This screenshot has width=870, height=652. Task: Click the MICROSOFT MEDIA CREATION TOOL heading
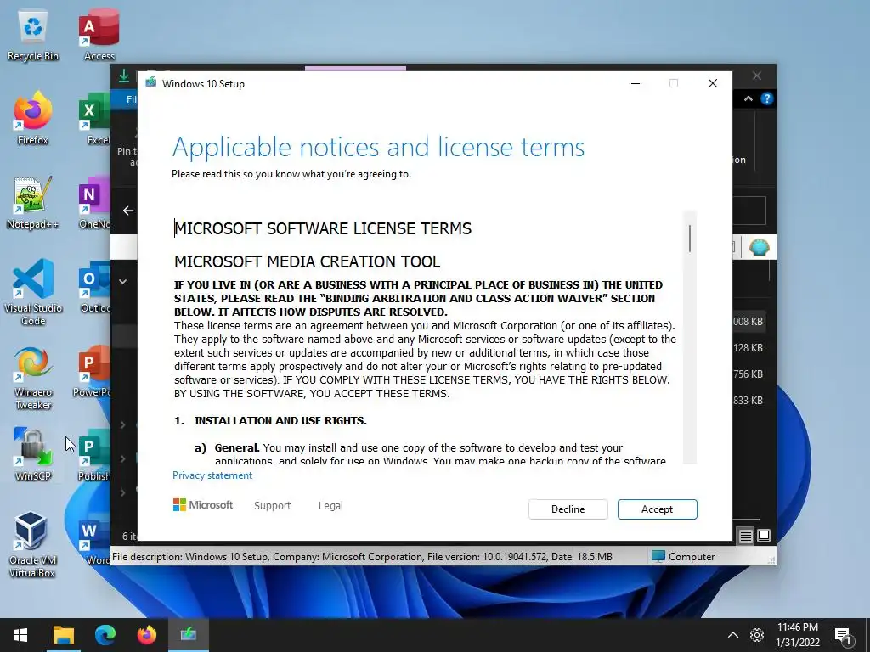click(x=307, y=261)
